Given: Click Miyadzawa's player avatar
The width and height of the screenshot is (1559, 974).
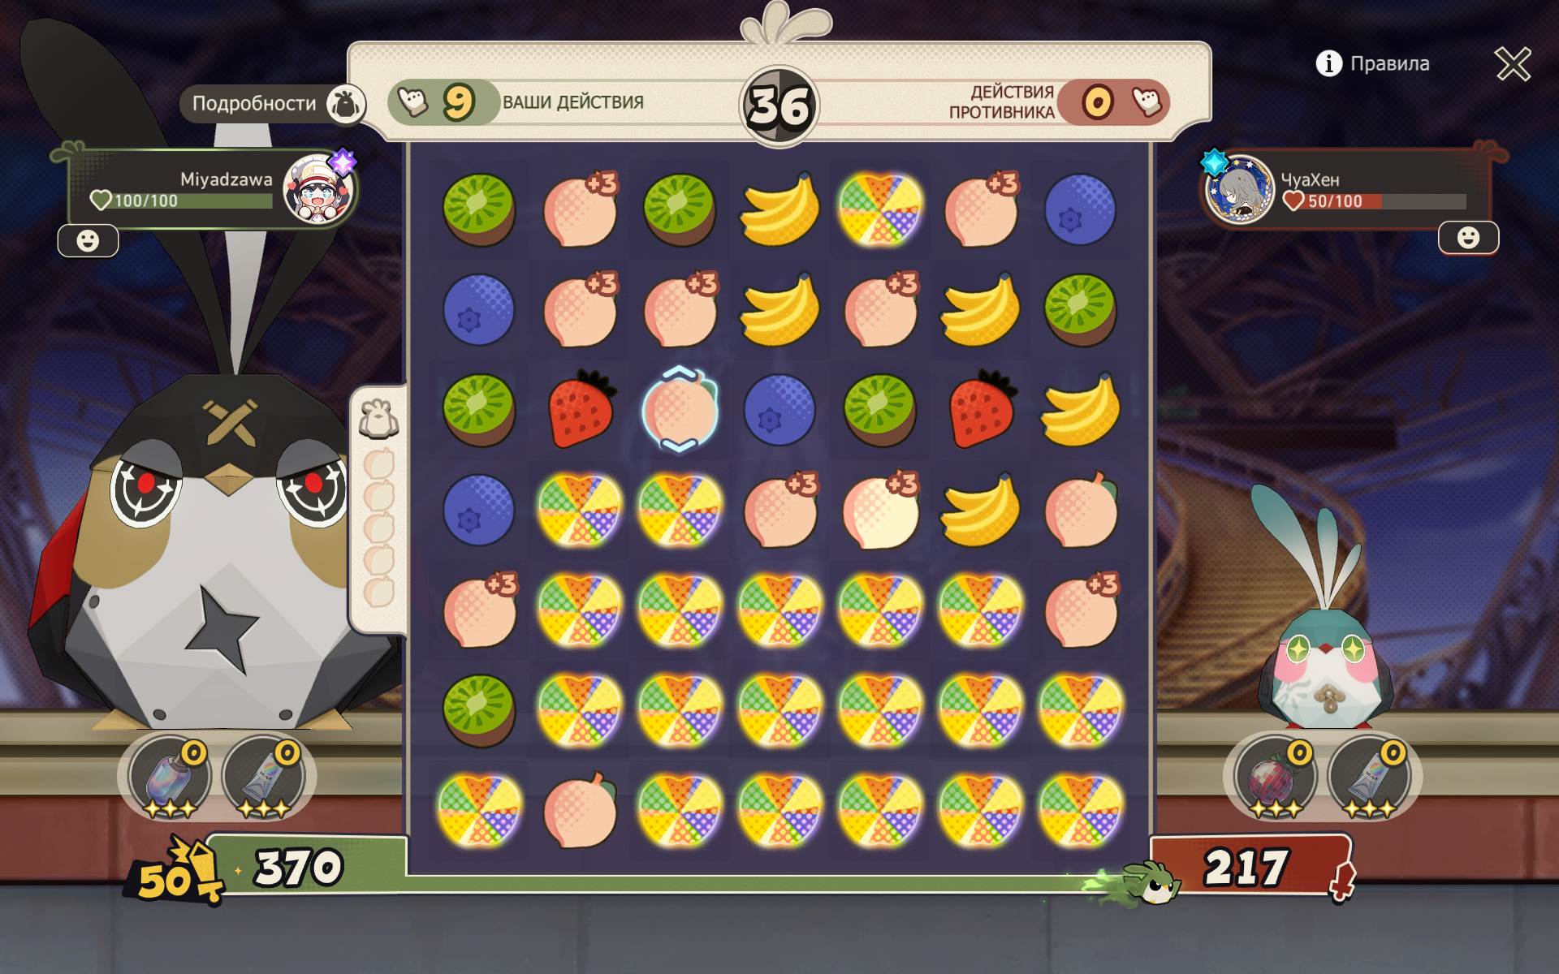Looking at the screenshot, I should (317, 188).
